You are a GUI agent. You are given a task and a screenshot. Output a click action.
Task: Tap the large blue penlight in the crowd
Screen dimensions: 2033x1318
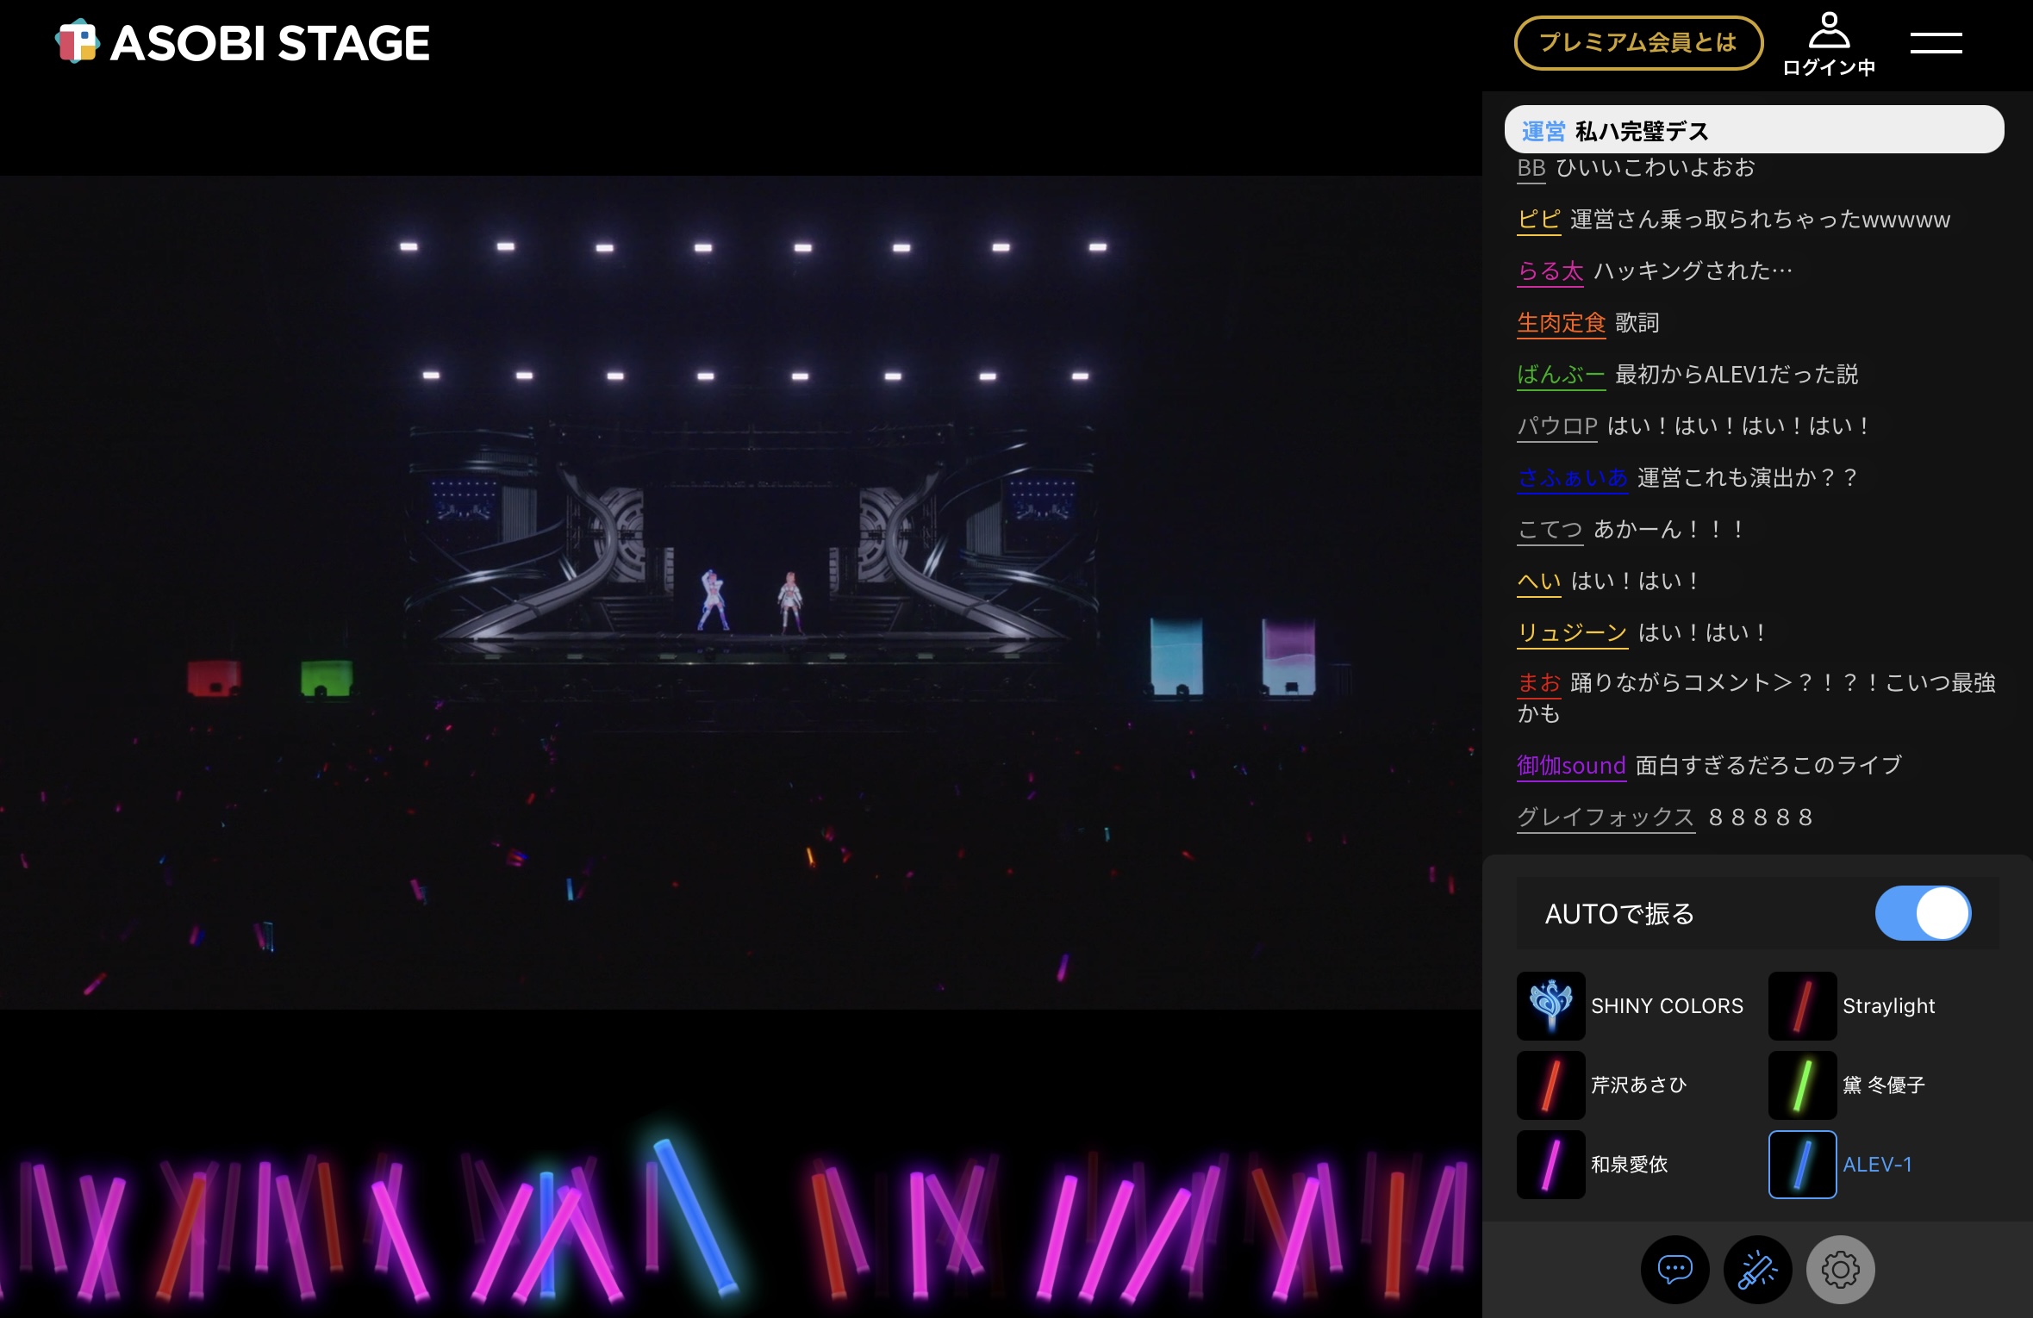pos(694,1216)
